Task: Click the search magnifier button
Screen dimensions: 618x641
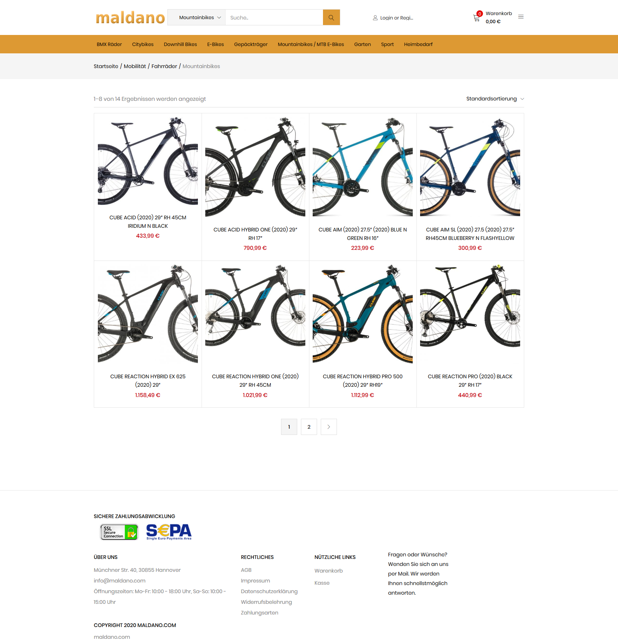Action: [331, 17]
